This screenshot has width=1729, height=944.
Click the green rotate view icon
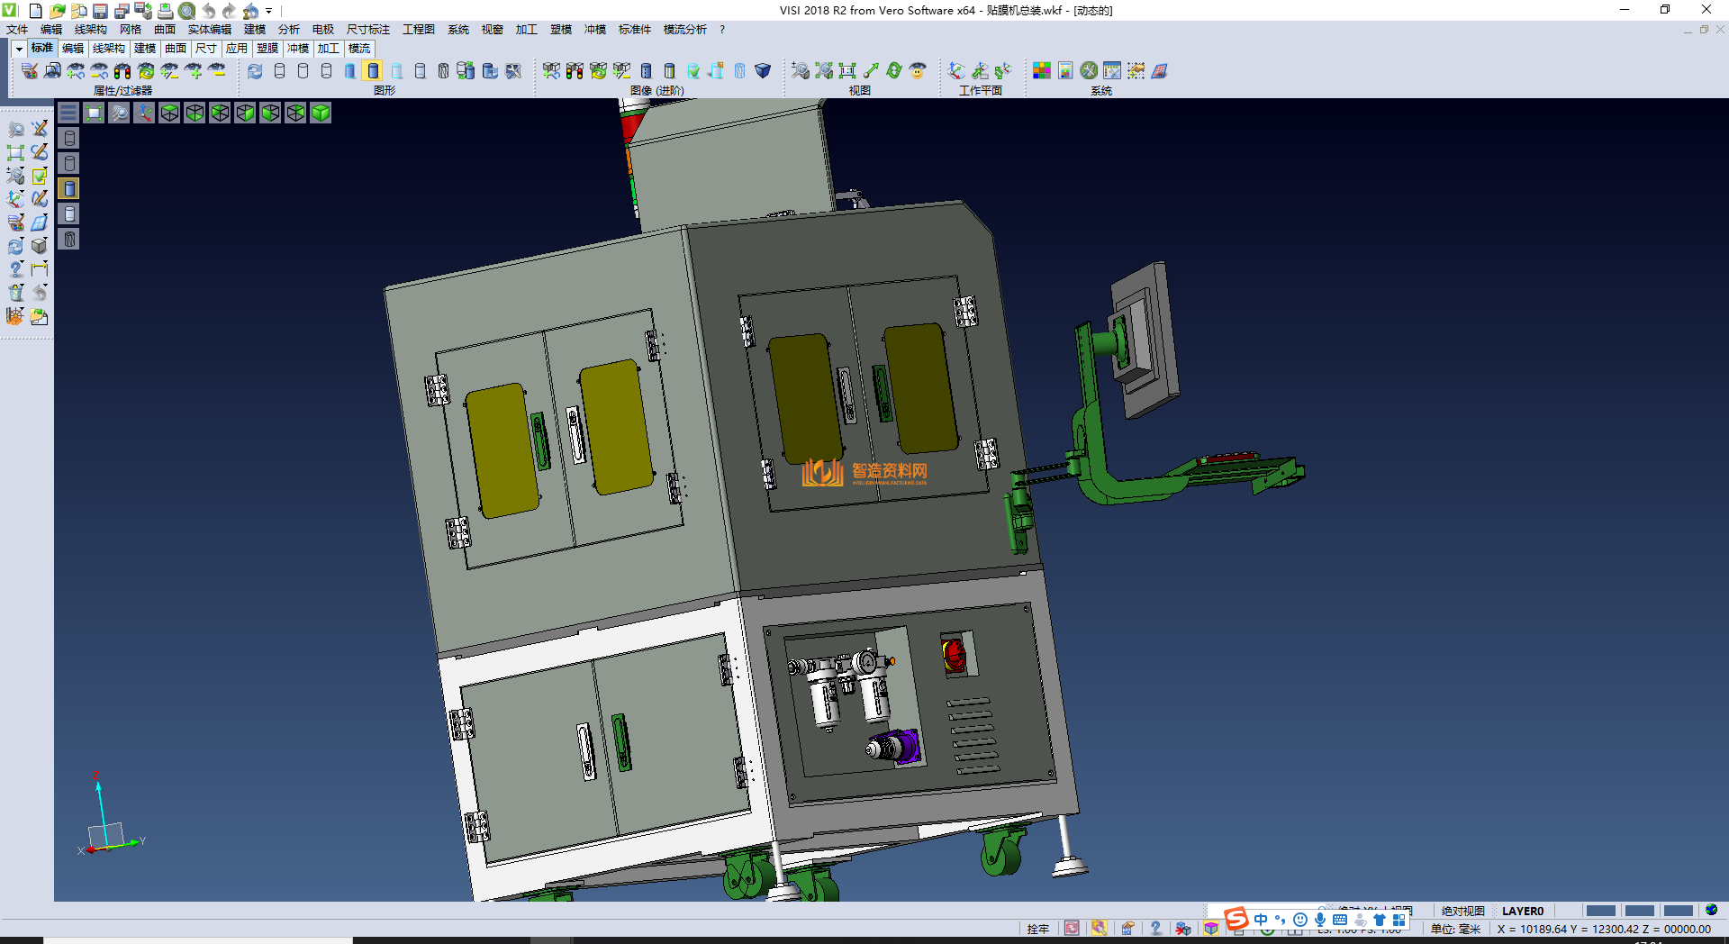pos(894,71)
